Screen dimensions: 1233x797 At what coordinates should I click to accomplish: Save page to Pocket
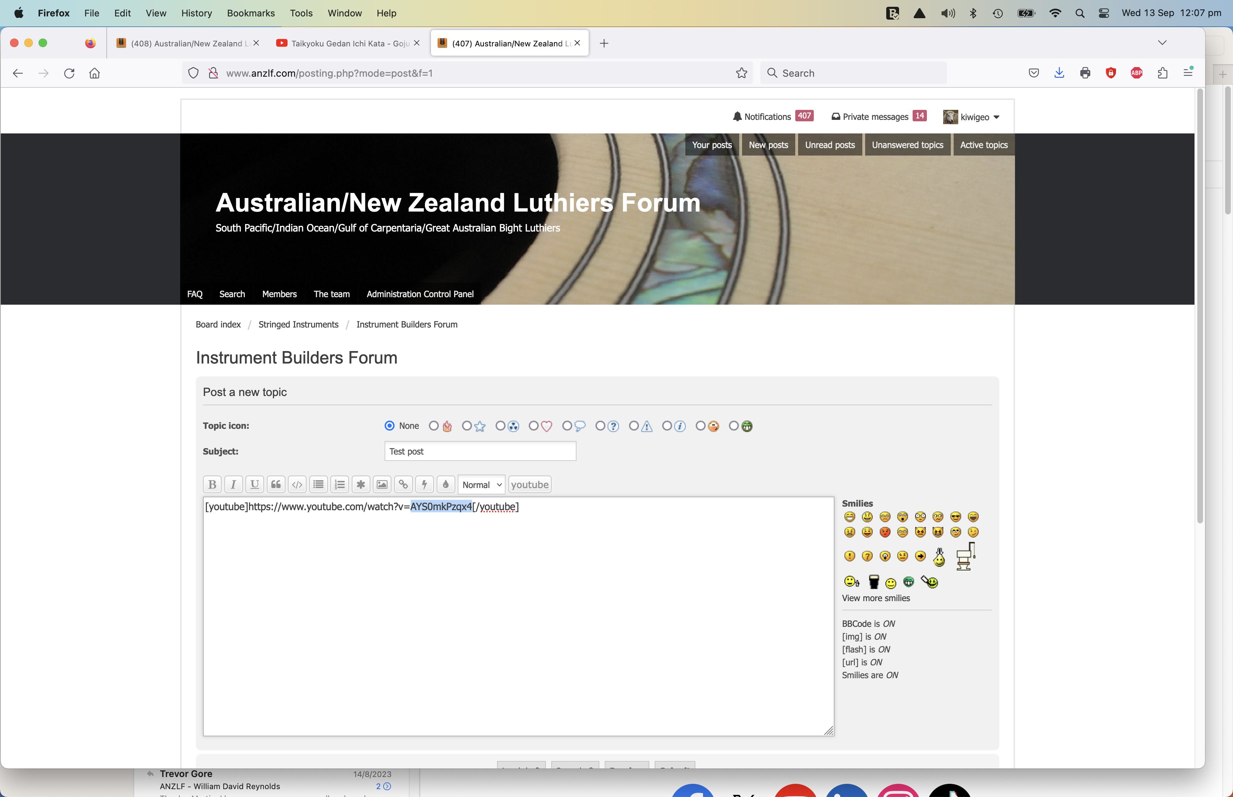pos(1034,73)
